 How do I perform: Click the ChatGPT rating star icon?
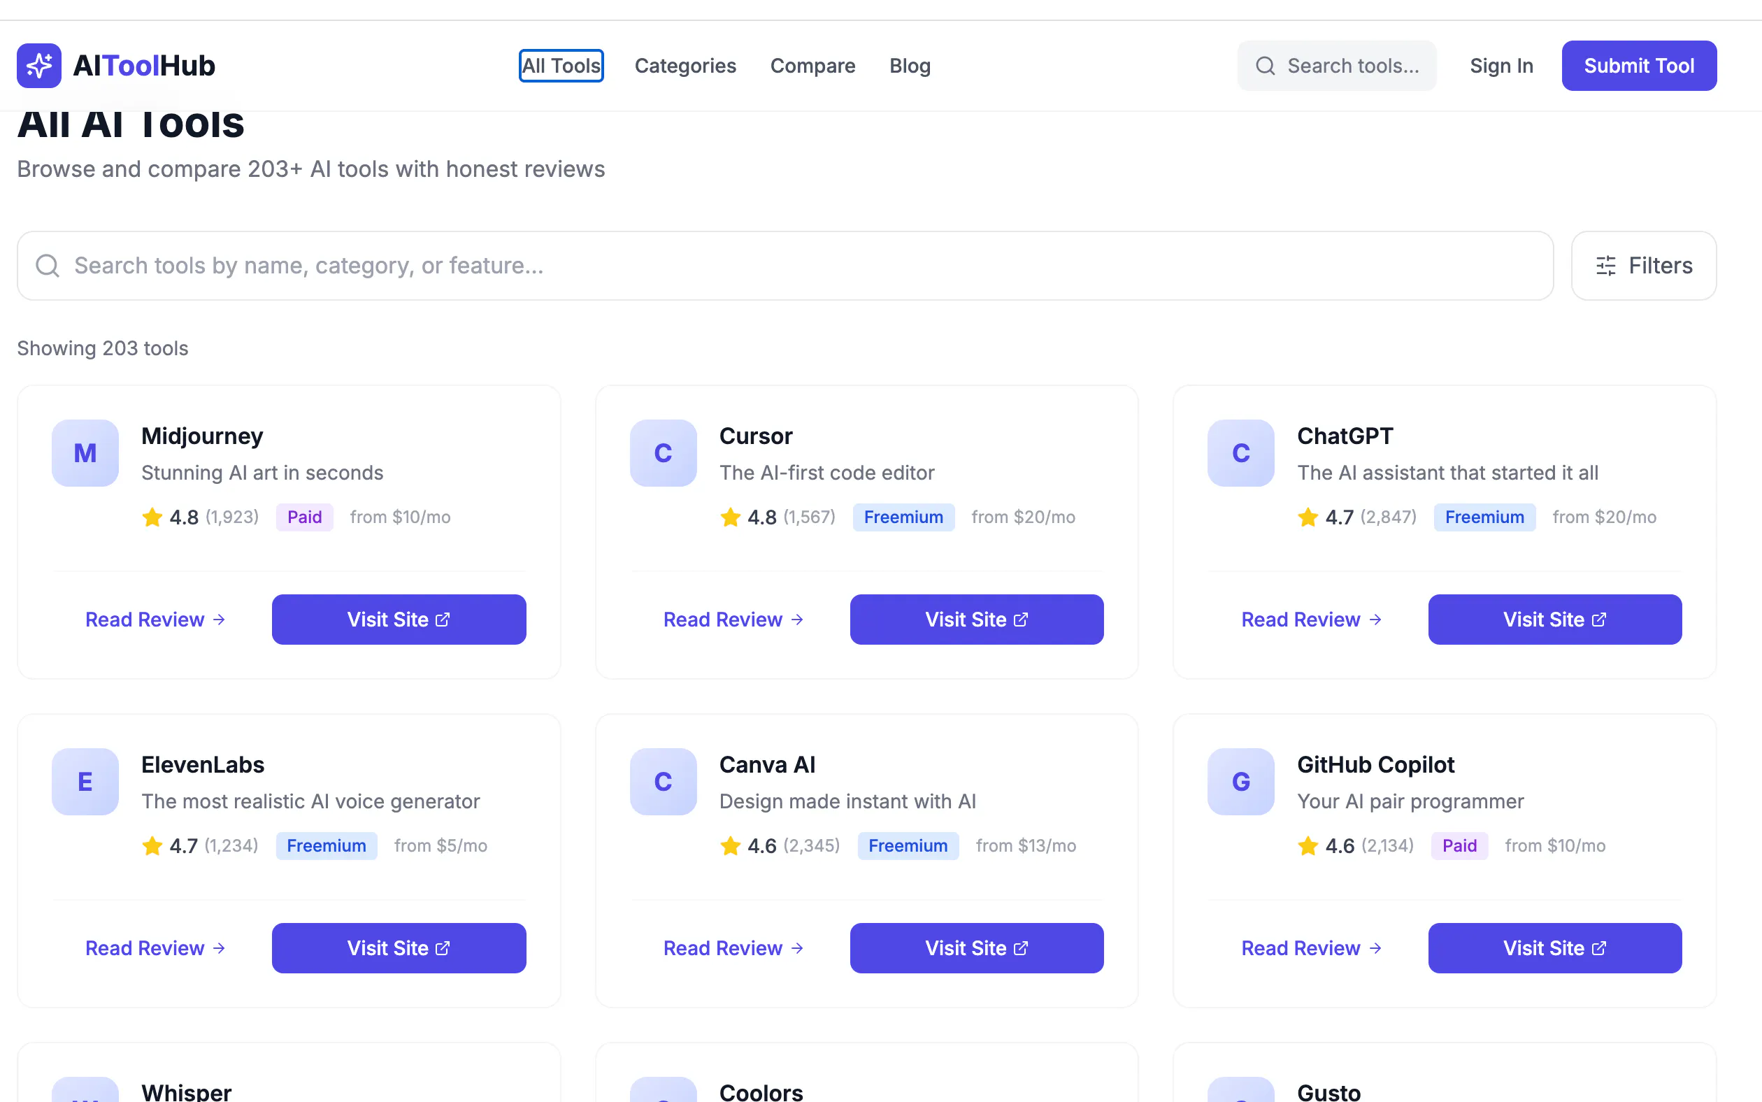(1308, 517)
